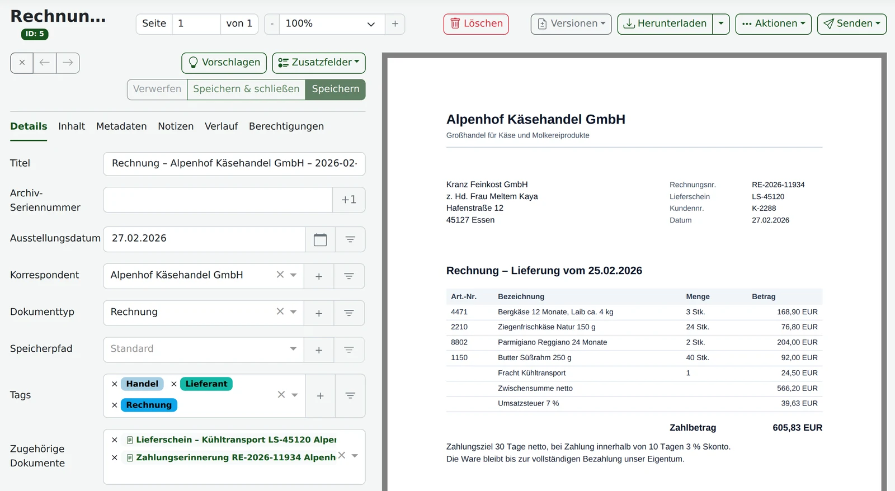Close the document with the X button
The width and height of the screenshot is (895, 491).
22,63
